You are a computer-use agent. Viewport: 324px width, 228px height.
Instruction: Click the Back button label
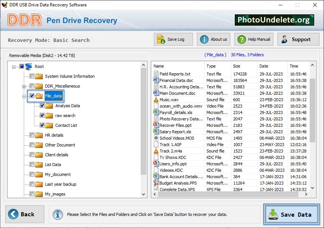pos(28,214)
